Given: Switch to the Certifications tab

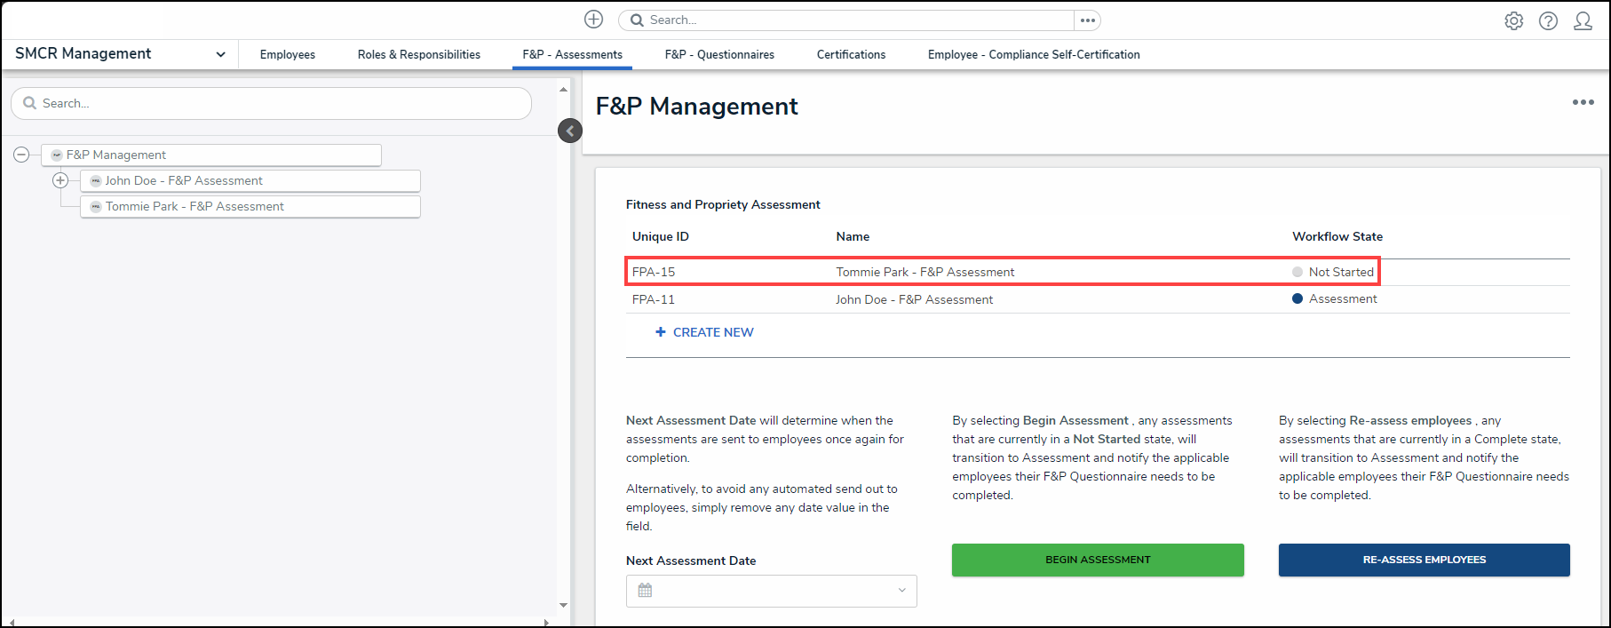Looking at the screenshot, I should [x=851, y=55].
